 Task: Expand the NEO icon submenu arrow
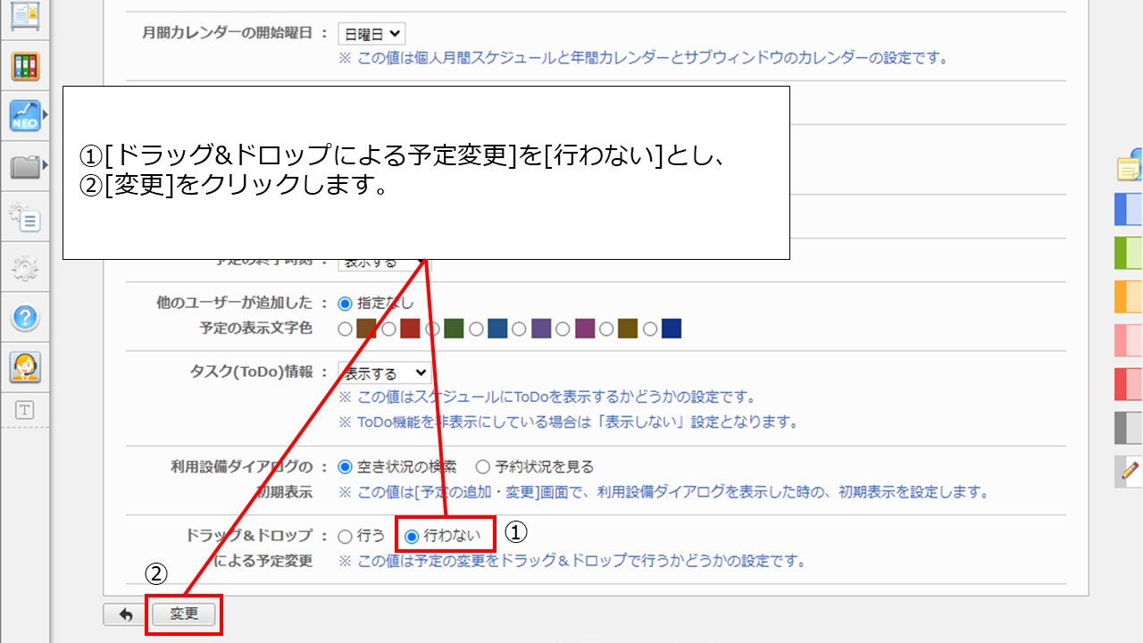46,115
